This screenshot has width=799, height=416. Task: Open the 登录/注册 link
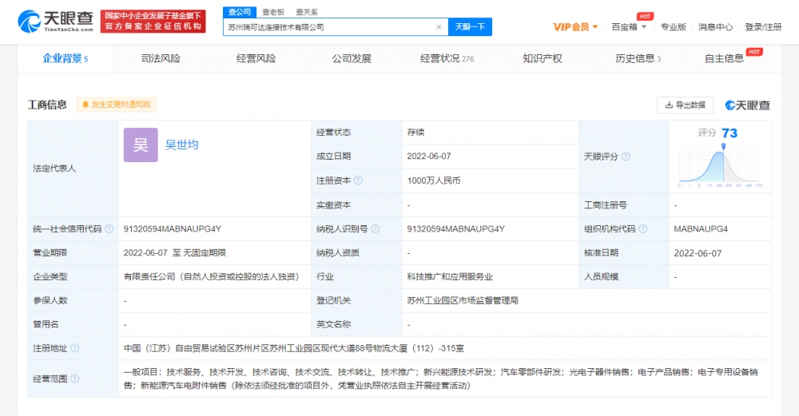click(x=763, y=27)
